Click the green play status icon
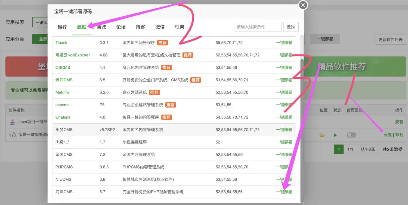 coord(335,135)
